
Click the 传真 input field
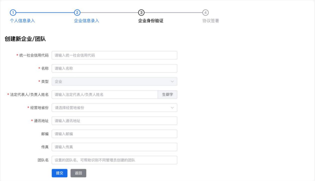[114, 147]
